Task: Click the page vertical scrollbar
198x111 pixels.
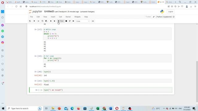Action: pyautogui.click(x=197, y=81)
